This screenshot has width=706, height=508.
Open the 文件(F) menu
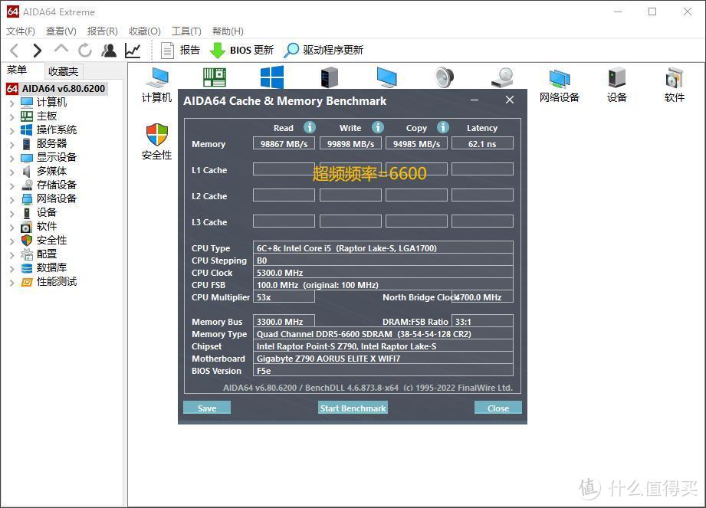coord(21,31)
